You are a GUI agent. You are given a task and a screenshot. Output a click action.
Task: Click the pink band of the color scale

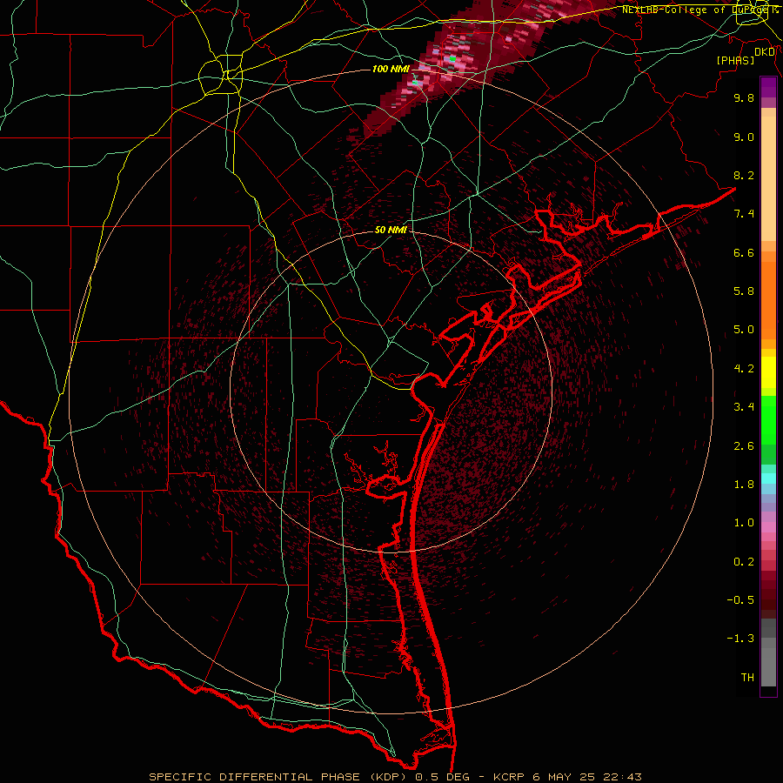click(768, 527)
